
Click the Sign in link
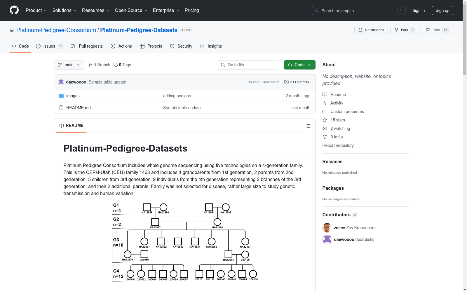click(419, 11)
